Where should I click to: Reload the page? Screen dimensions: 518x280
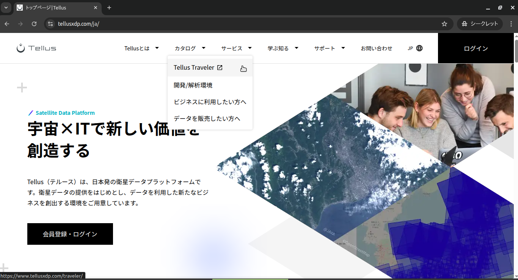pos(34,24)
